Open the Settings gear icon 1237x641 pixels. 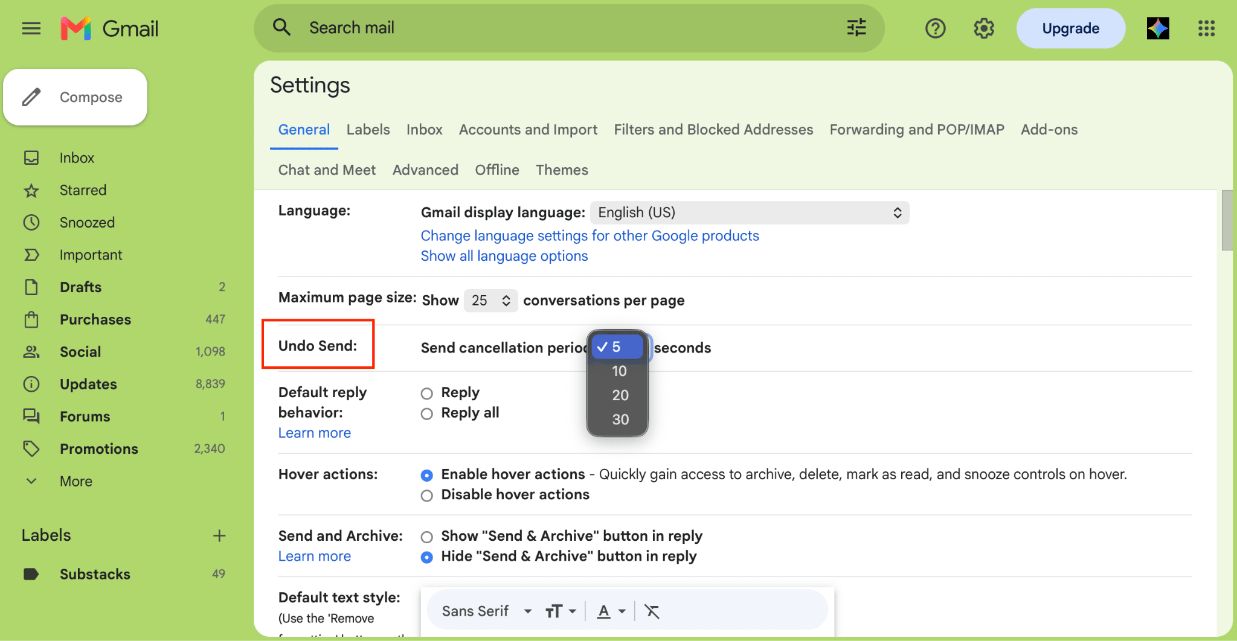(x=984, y=28)
